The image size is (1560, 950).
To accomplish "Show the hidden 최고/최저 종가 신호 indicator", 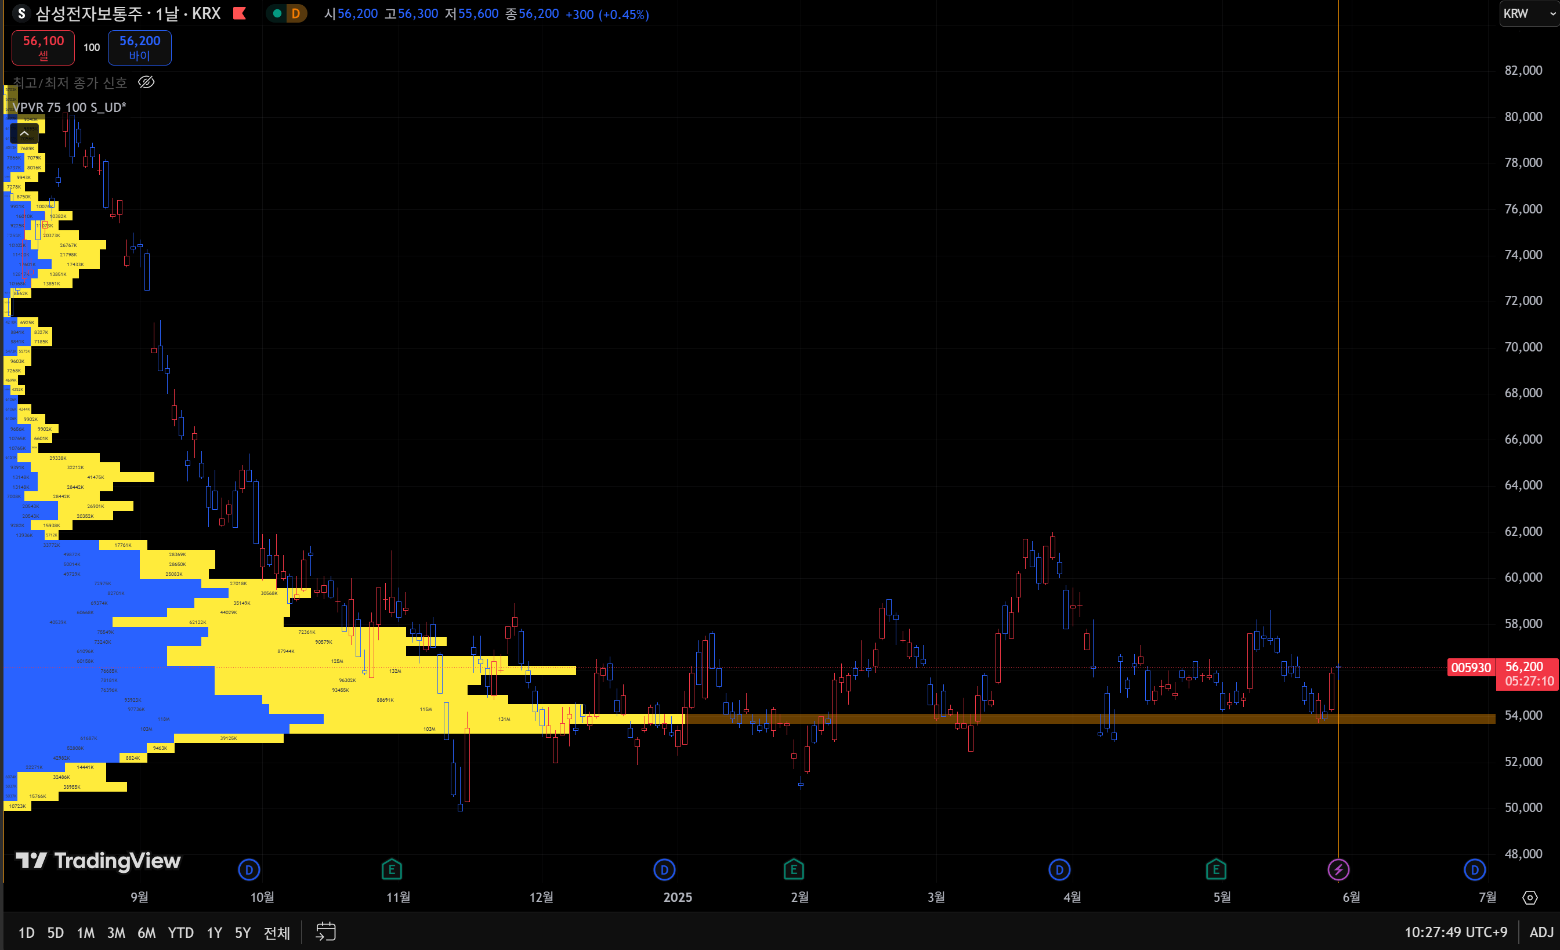I will click(146, 82).
